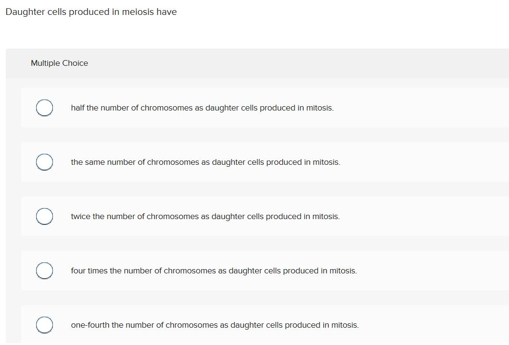Screen dimensions: 509x345
Task: Select the 'four times the number' radio button
Action: 44,271
